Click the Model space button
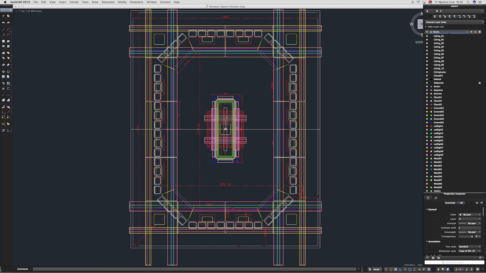This screenshot has height=273, width=486. [x=377, y=269]
